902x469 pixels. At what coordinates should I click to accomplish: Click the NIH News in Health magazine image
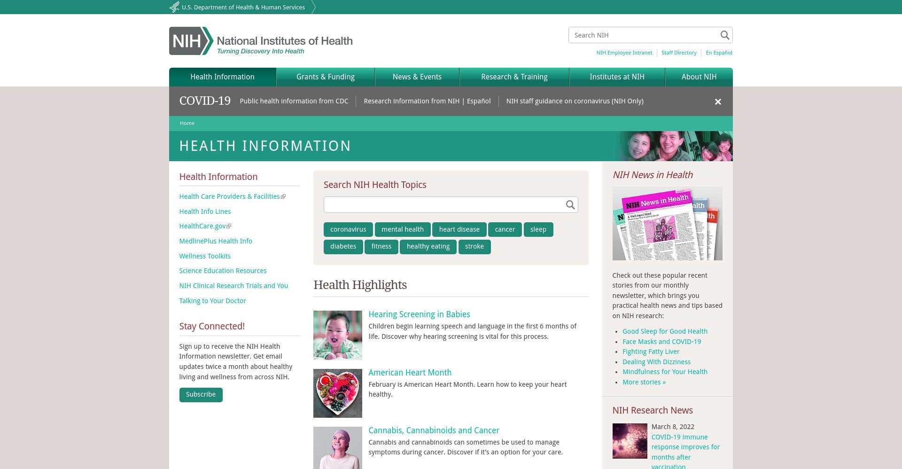(667, 223)
